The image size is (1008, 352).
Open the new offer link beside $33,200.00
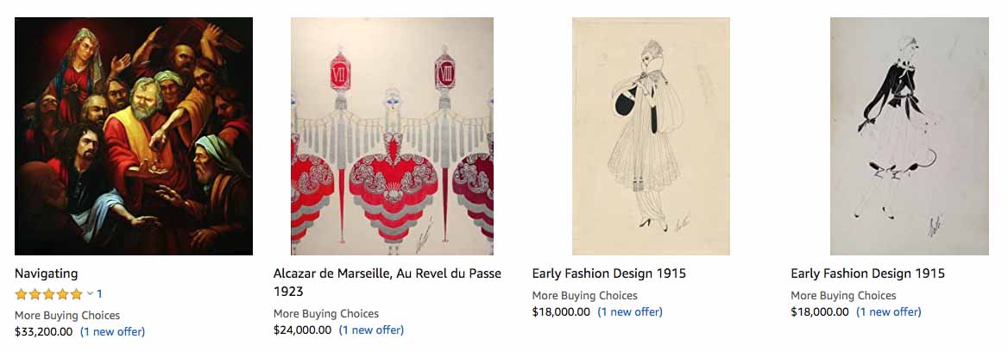click(x=112, y=331)
